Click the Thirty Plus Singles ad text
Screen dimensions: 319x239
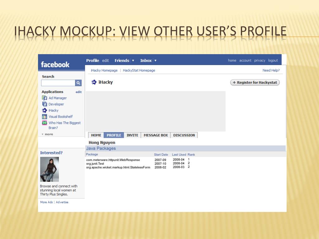[x=59, y=190]
